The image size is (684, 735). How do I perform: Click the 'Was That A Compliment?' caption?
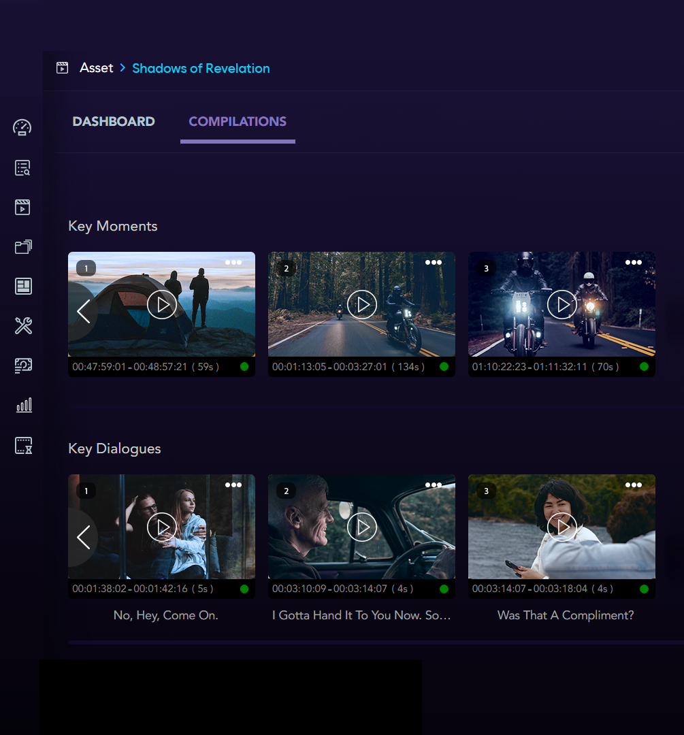[566, 615]
